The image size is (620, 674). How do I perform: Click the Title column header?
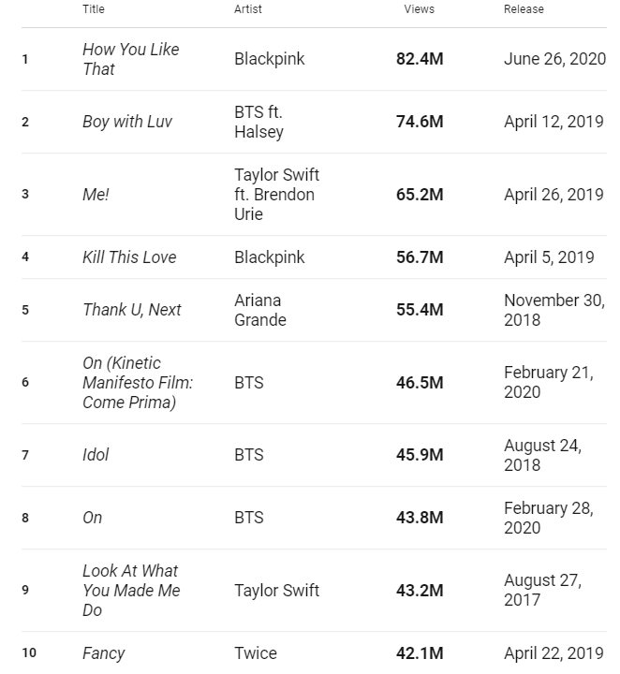pyautogui.click(x=94, y=9)
